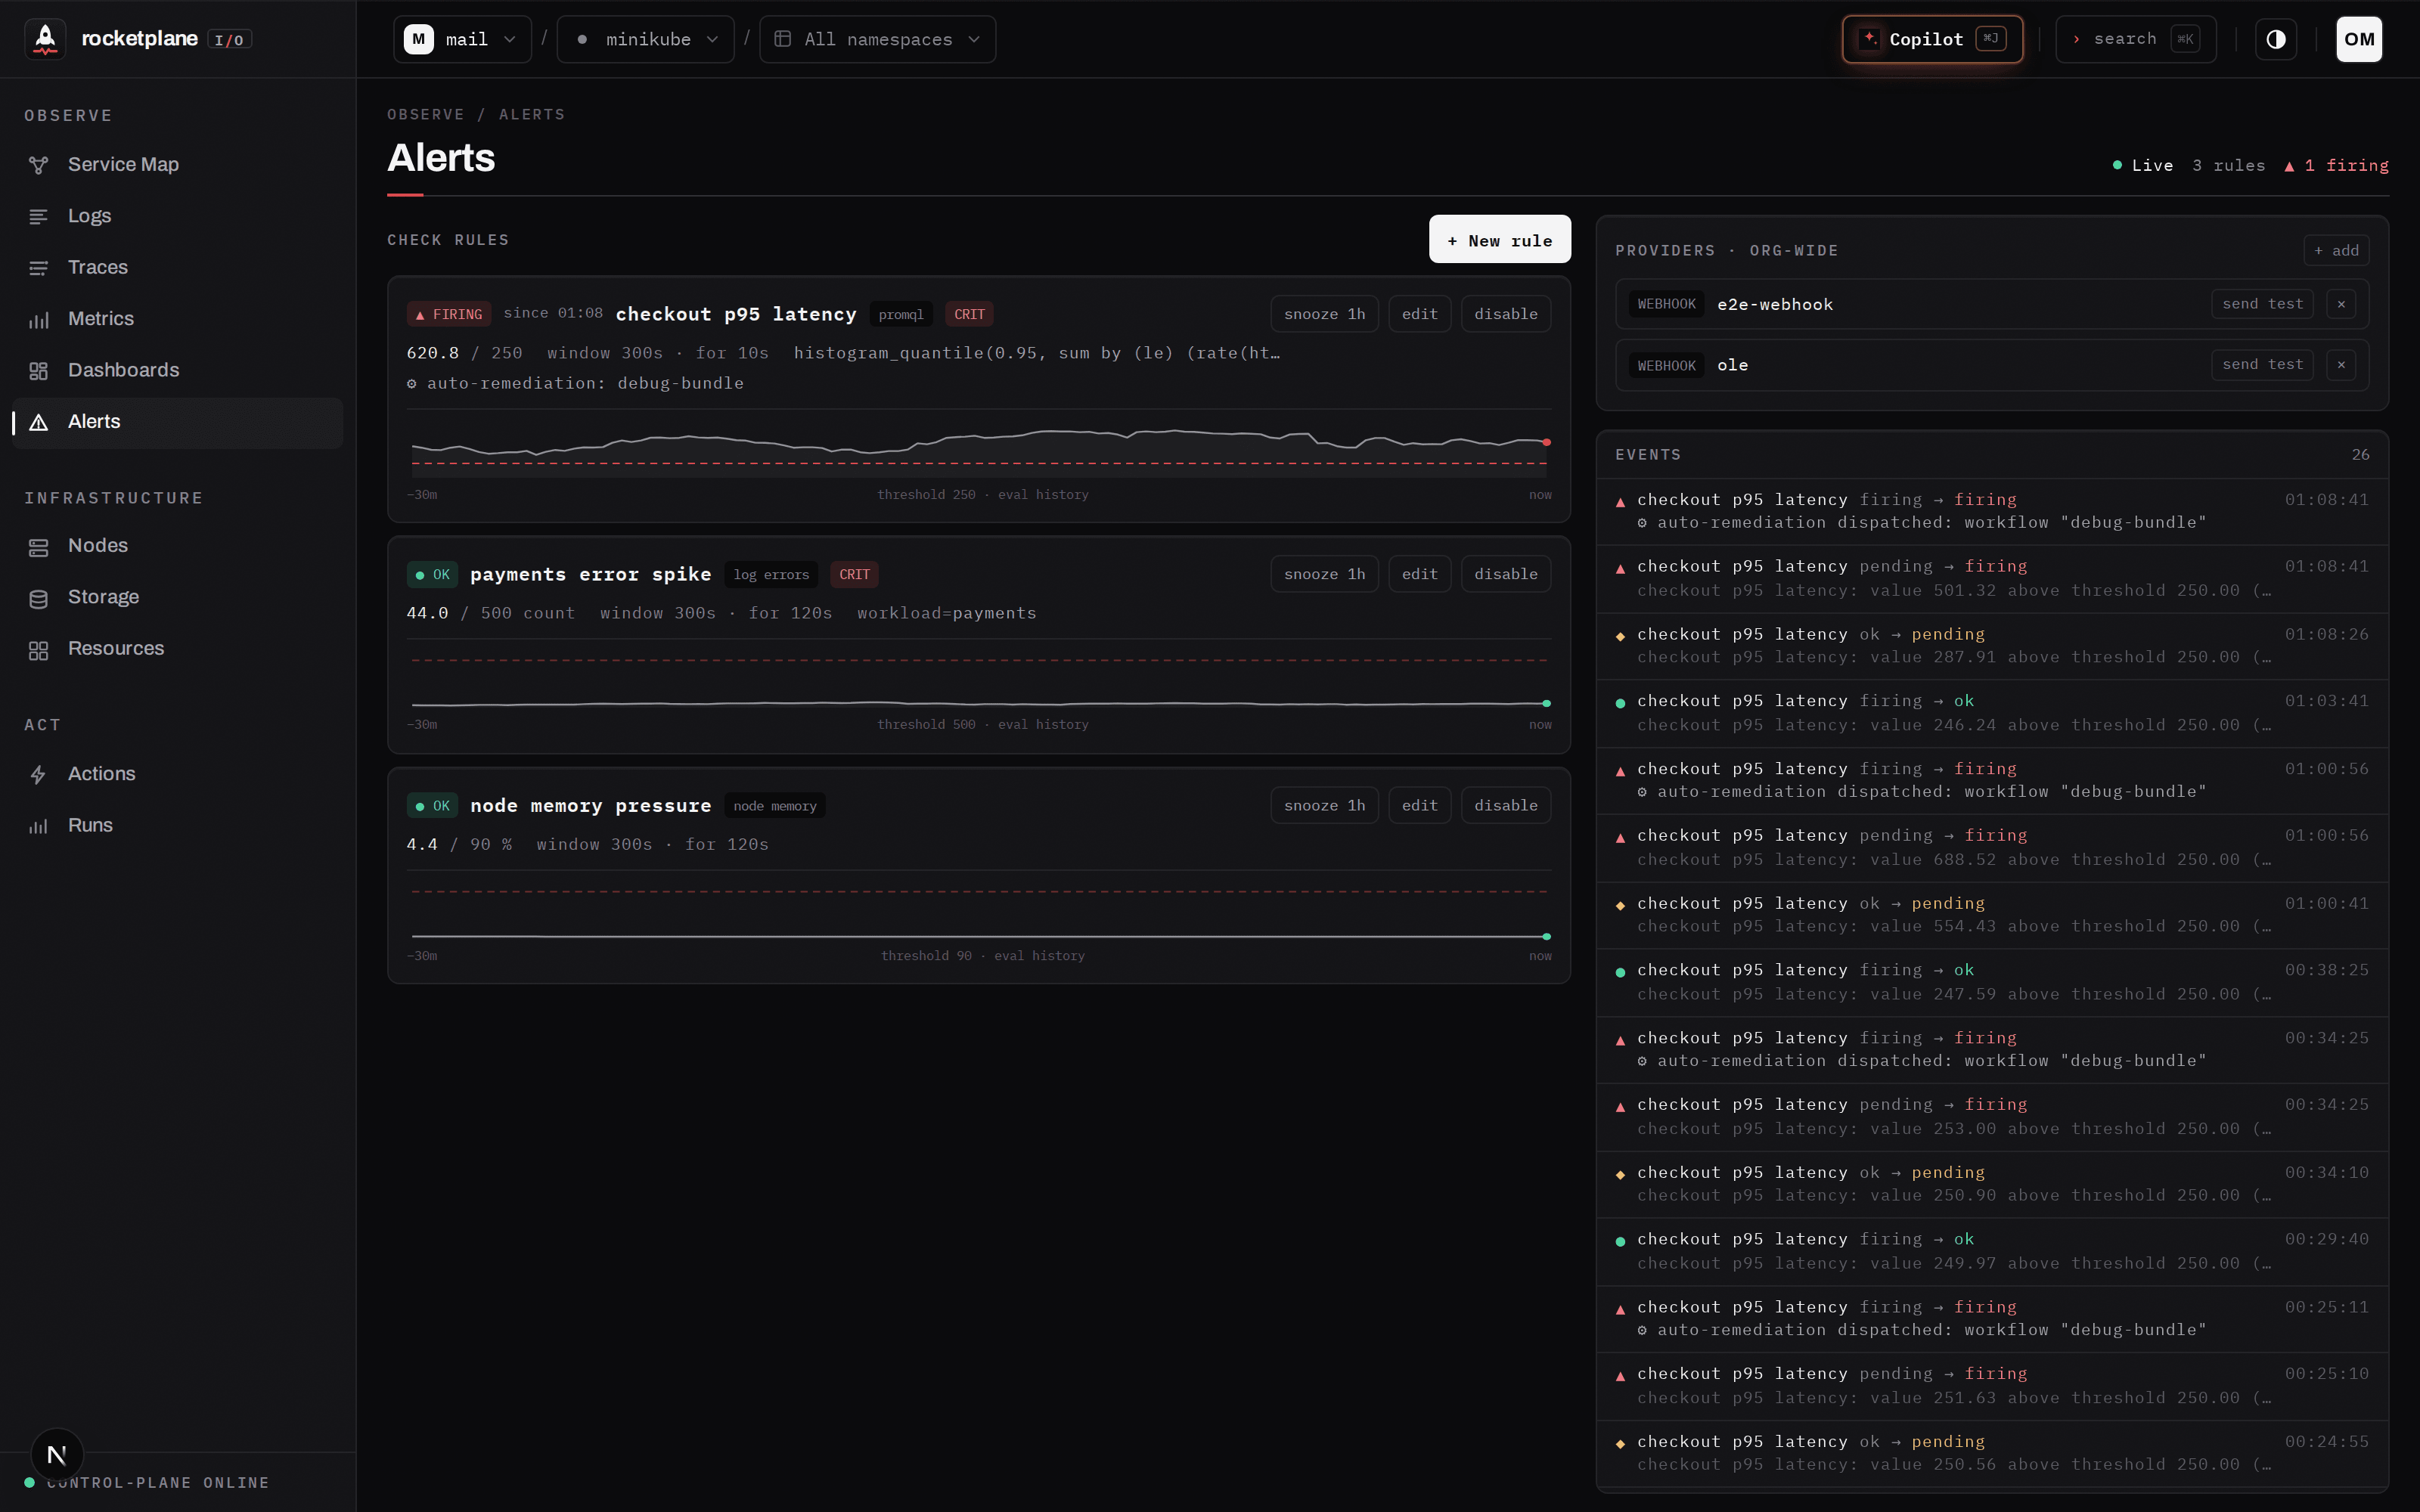Click OK badge on node memory pressure
The width and height of the screenshot is (2420, 1512).
coord(432,806)
